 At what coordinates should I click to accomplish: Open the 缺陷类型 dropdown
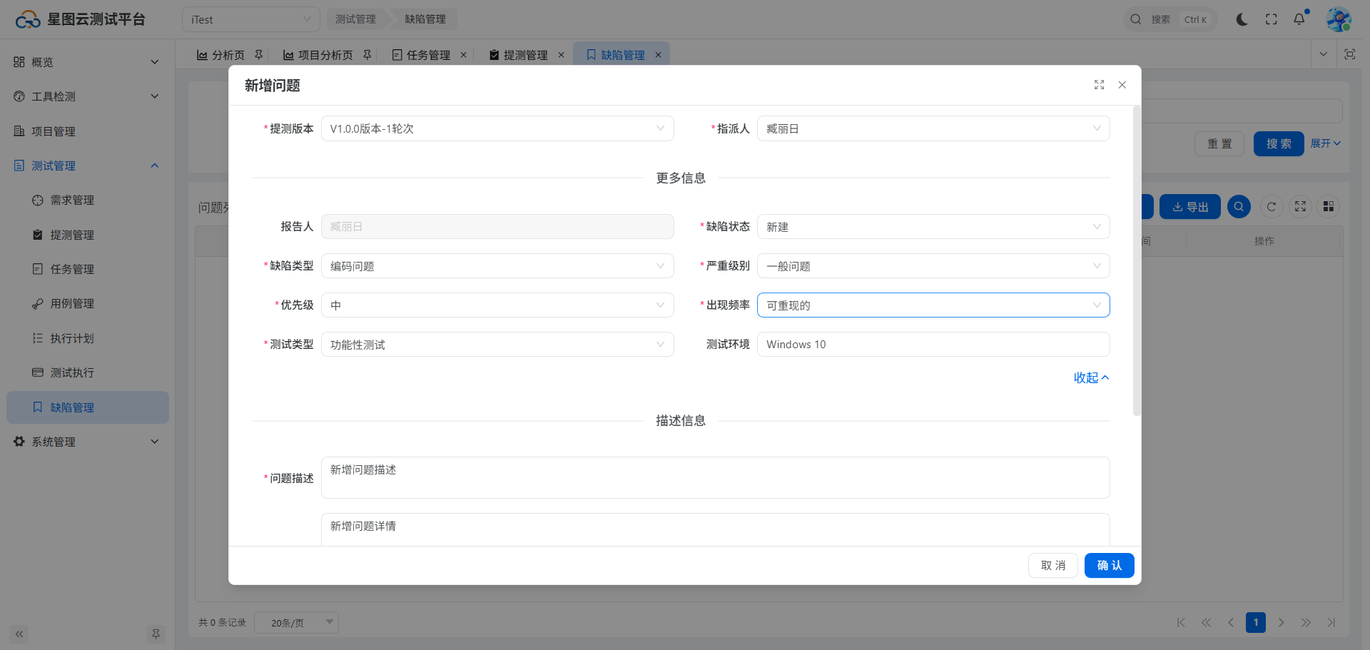(x=497, y=266)
